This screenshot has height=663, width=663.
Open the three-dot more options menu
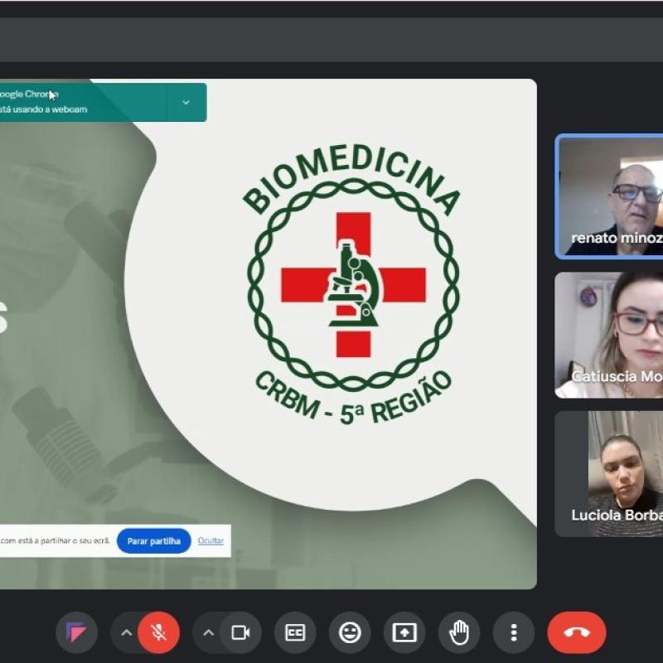click(514, 633)
